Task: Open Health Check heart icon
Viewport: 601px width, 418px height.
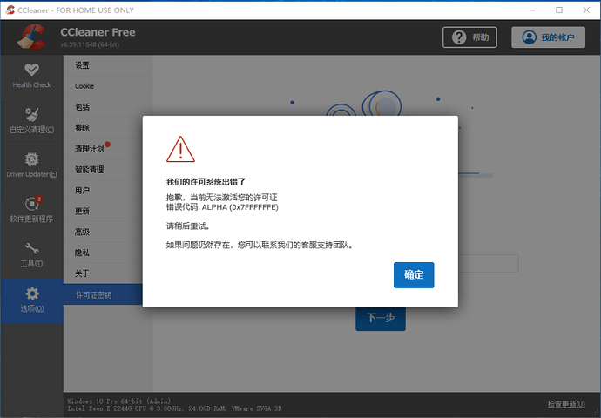Action: coord(31,70)
